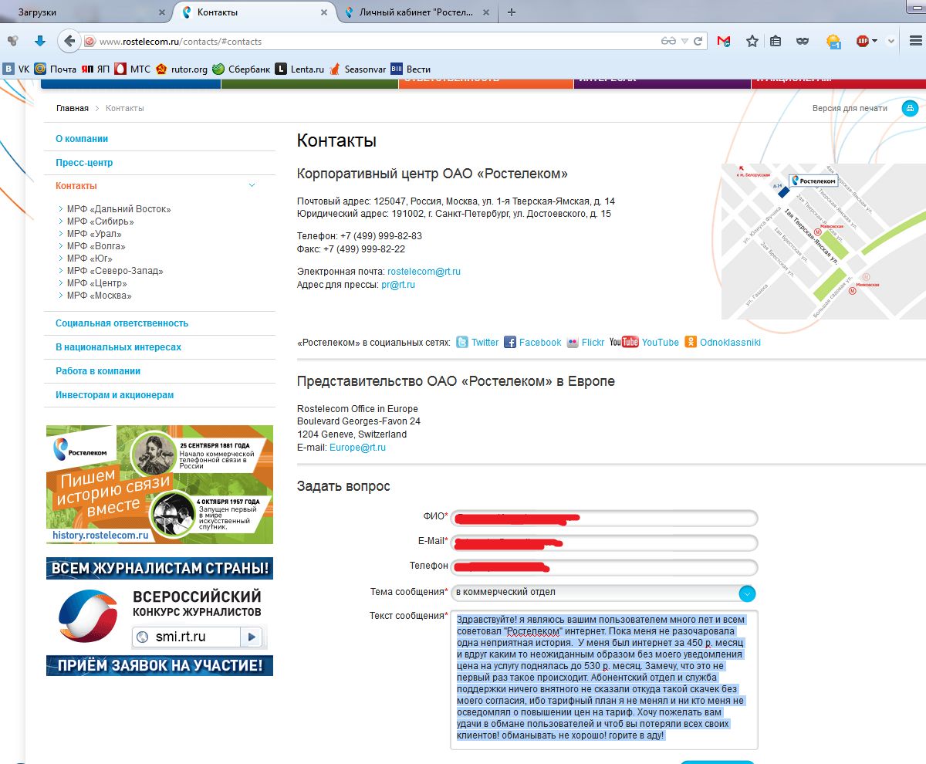This screenshot has width=926, height=764.
Task: Open О компании in sidebar menu
Action: point(82,139)
